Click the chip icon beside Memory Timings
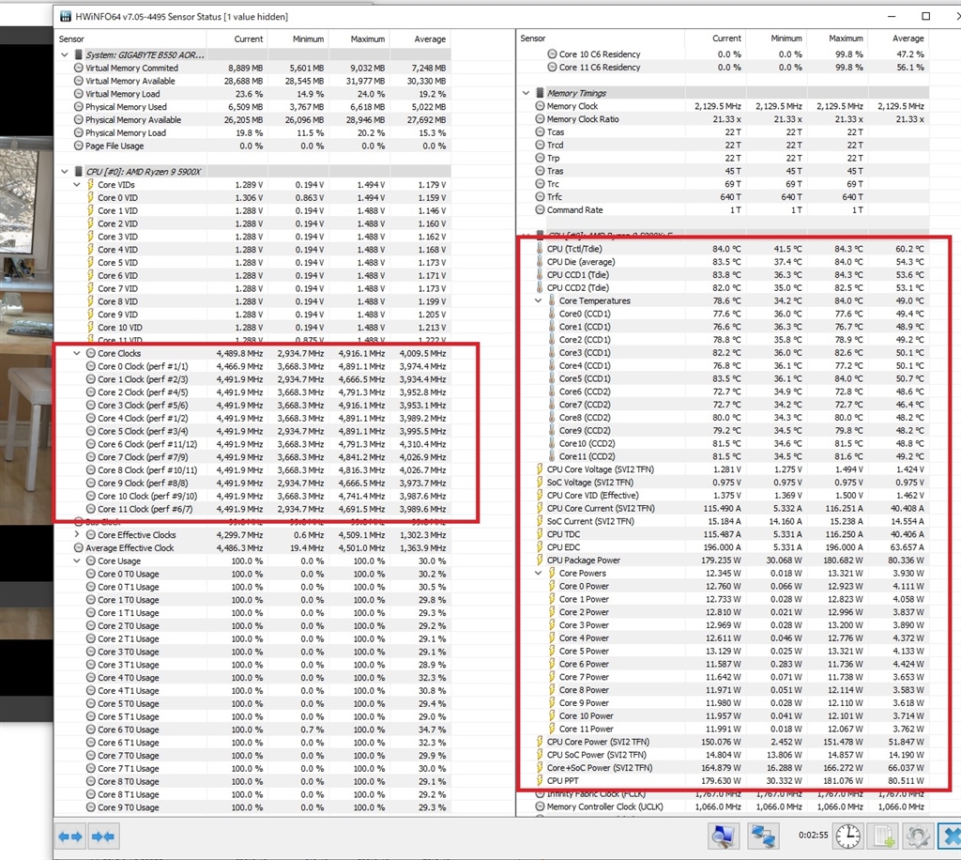 540,93
